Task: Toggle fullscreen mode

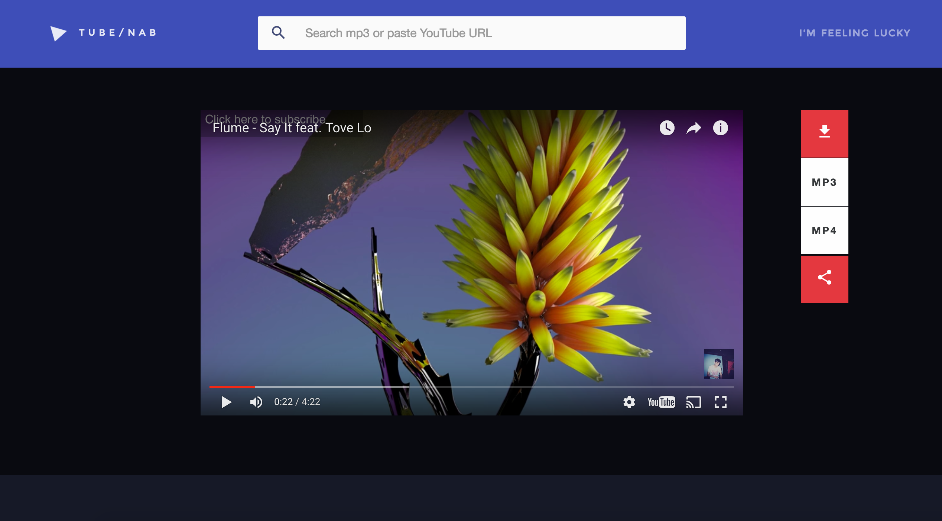Action: click(x=720, y=402)
